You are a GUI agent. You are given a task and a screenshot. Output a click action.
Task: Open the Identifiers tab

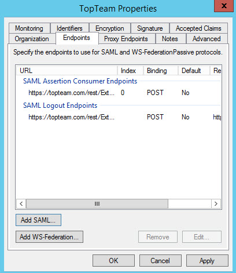(69, 28)
